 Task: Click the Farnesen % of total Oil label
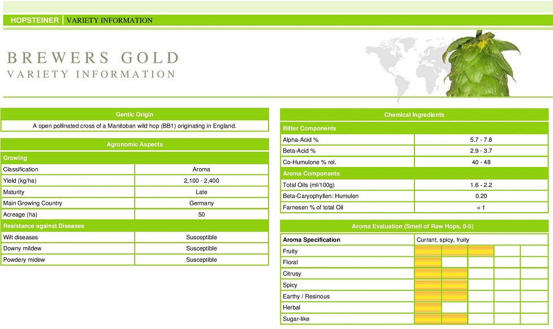(313, 208)
